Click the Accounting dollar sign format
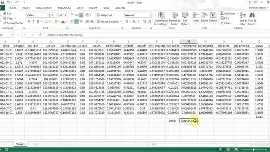This screenshot has height=152, width=270. click(127, 22)
